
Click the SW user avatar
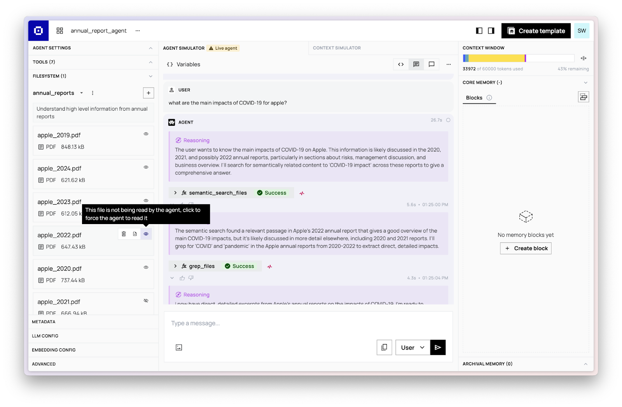tap(582, 31)
